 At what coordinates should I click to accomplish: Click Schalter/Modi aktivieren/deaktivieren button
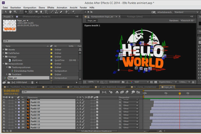[x=96, y=131]
